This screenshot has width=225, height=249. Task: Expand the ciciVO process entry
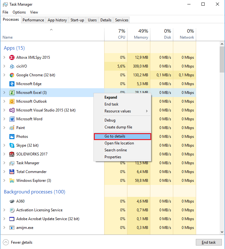click(4, 66)
